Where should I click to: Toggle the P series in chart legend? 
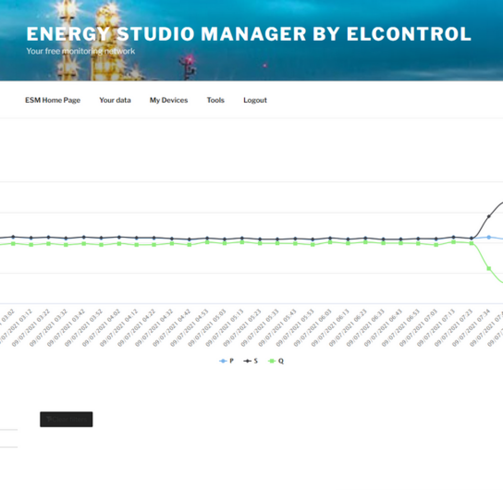click(226, 361)
